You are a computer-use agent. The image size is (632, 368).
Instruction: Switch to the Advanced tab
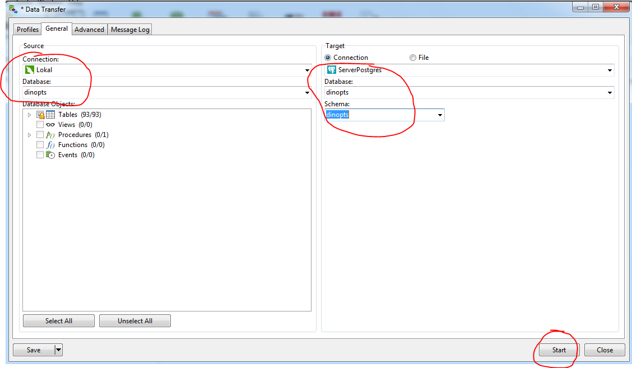click(89, 29)
